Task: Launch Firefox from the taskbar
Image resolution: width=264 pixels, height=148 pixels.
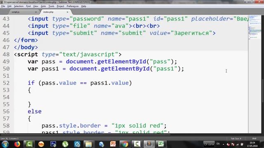Action: pos(17,144)
